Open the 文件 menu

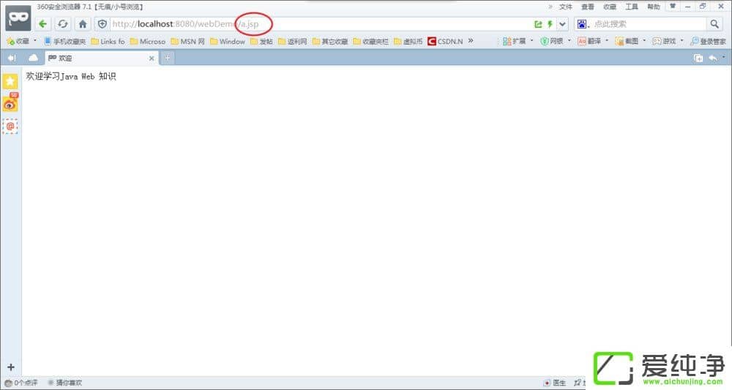click(565, 7)
